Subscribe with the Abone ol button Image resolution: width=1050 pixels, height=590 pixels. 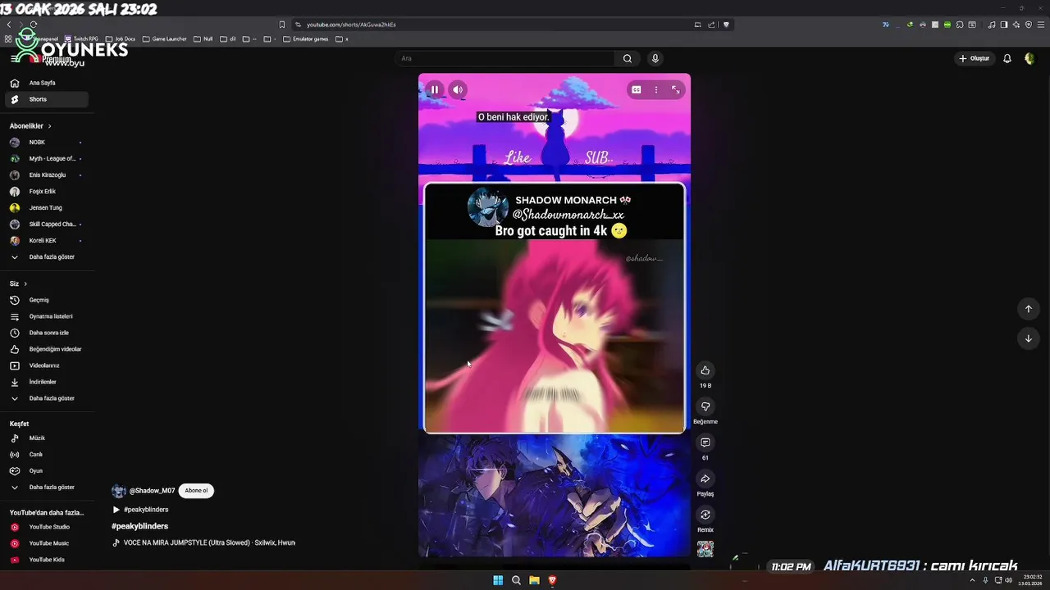[196, 491]
